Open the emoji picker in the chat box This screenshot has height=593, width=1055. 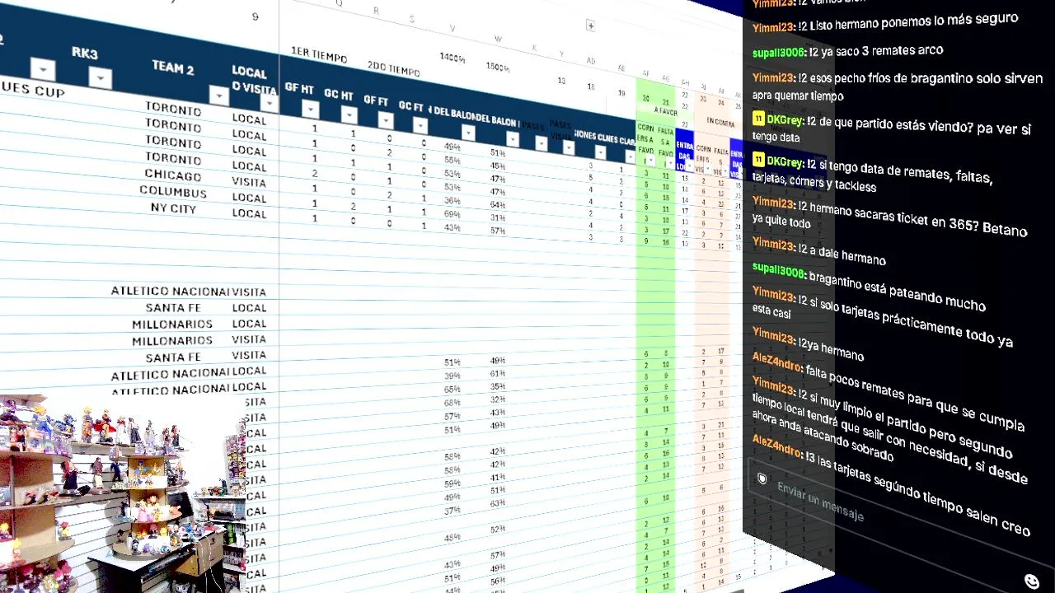click(x=1031, y=581)
